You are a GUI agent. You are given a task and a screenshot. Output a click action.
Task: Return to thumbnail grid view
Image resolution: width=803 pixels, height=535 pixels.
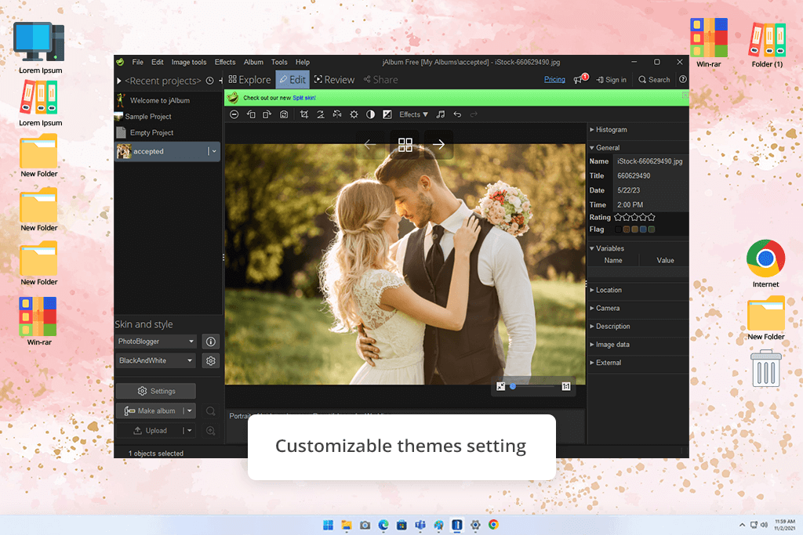click(405, 145)
